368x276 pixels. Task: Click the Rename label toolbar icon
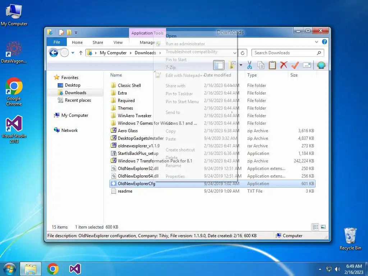click(307, 65)
